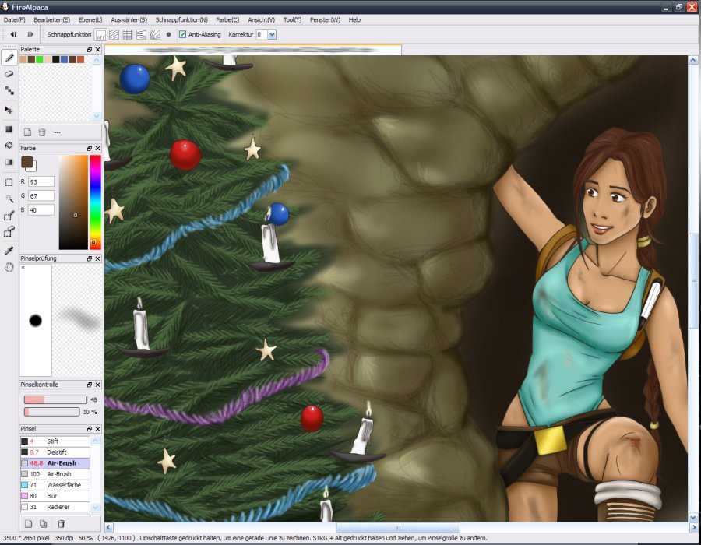Click the brush opacity slider

point(52,412)
